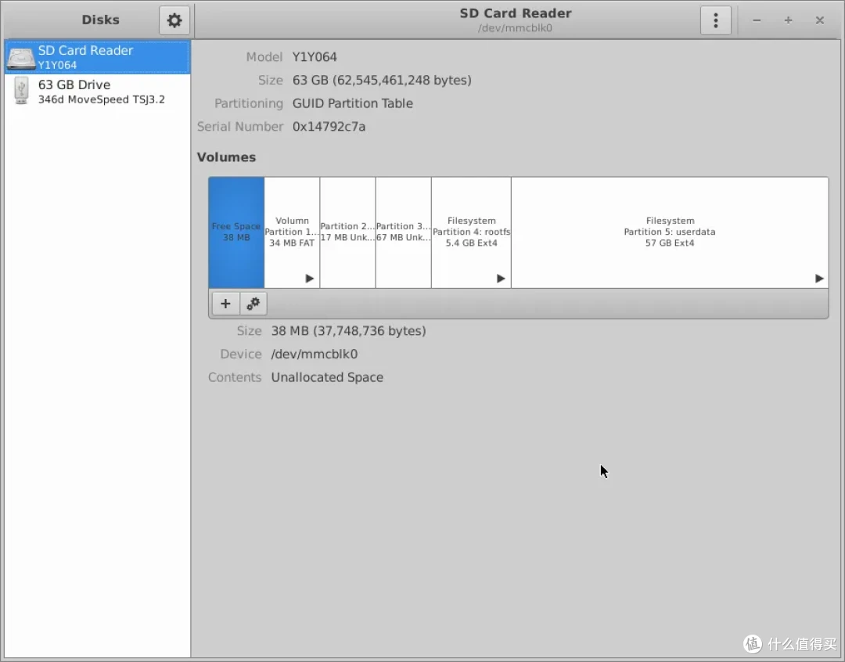Click the Volumes section heading
845x662 pixels.
226,157
